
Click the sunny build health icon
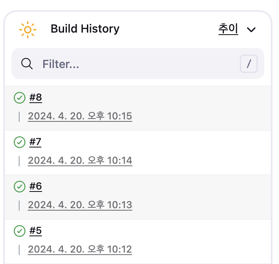[x=28, y=29]
